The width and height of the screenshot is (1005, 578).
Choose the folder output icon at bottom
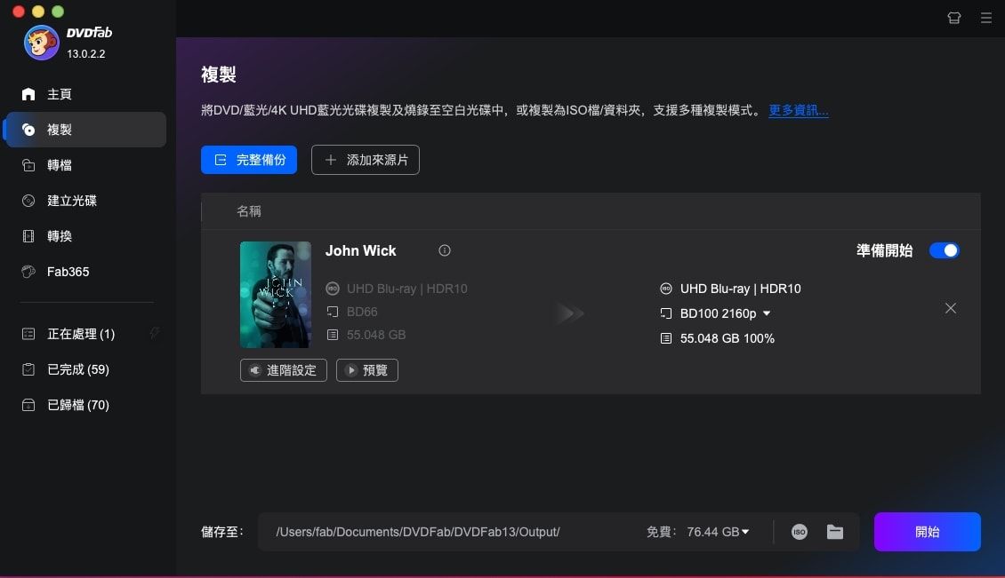point(834,532)
